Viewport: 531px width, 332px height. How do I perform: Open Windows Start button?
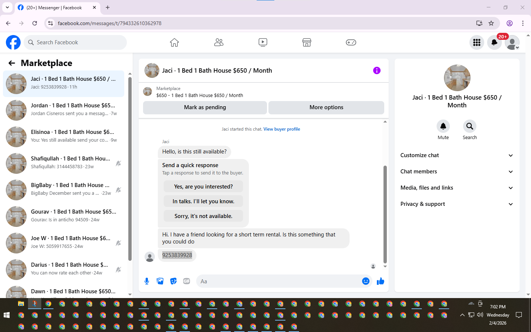coord(6,315)
